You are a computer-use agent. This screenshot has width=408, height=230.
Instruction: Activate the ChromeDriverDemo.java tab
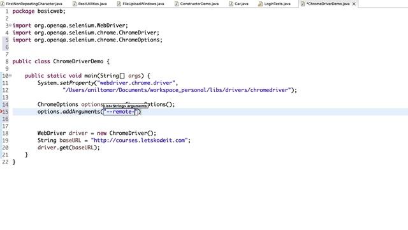tap(328, 4)
